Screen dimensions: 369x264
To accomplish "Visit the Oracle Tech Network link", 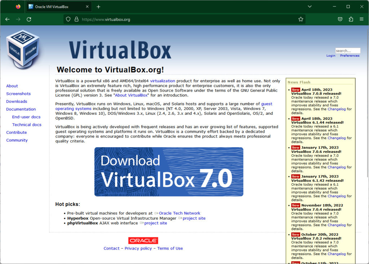I will [179, 214].
